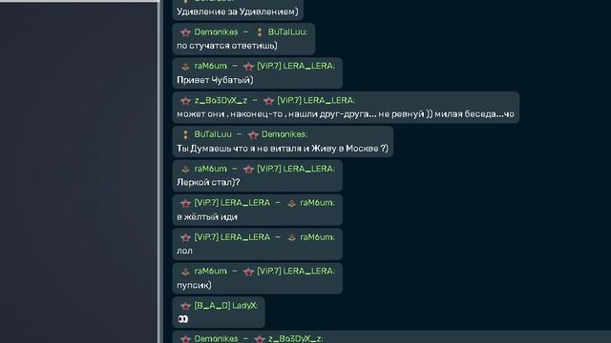Click Demonikes star icon above 'по стучатся ответишь)'
The image size is (611, 343).
185,32
